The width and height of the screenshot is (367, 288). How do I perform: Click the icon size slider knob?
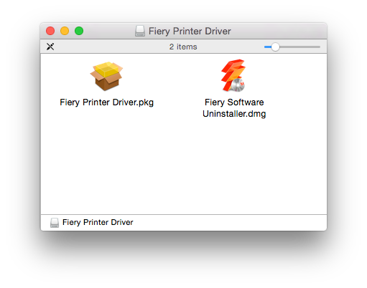[275, 47]
